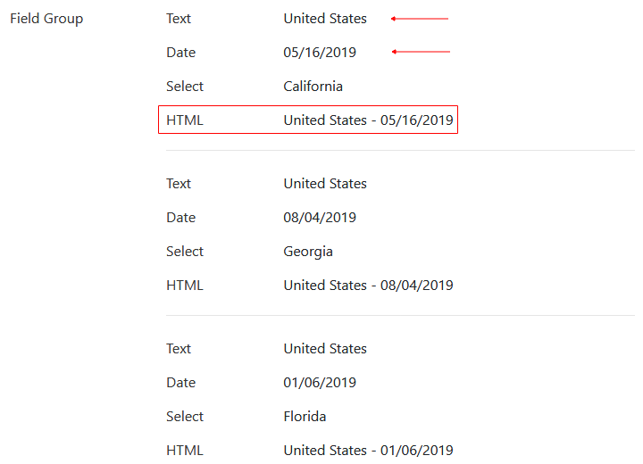The height and width of the screenshot is (464, 643).
Task: Click the Select label next to Florida
Action: coord(185,417)
